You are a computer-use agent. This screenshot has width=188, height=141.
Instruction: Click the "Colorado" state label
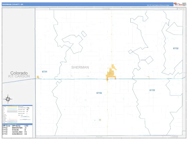pyautogui.click(x=19, y=73)
